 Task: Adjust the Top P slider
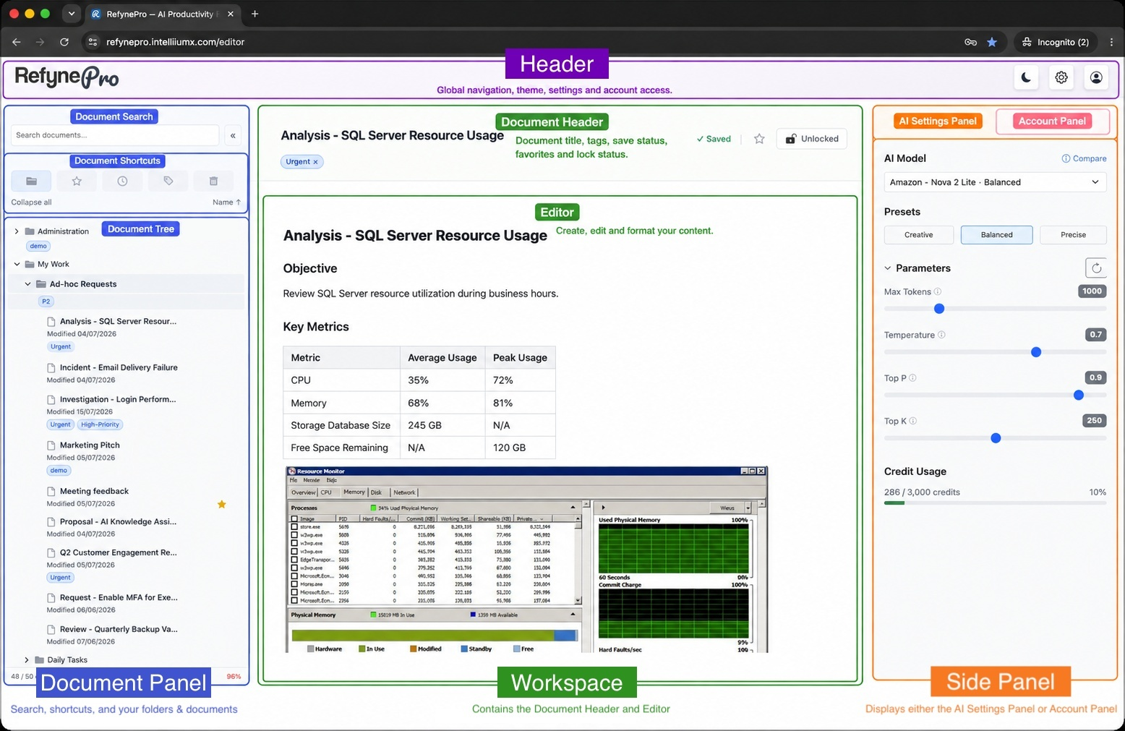point(995,395)
